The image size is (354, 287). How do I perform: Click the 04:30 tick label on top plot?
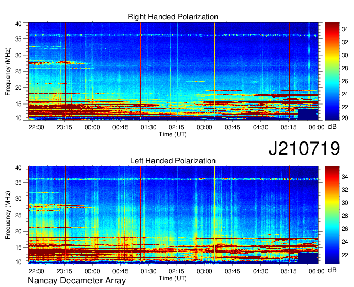click(x=260, y=127)
